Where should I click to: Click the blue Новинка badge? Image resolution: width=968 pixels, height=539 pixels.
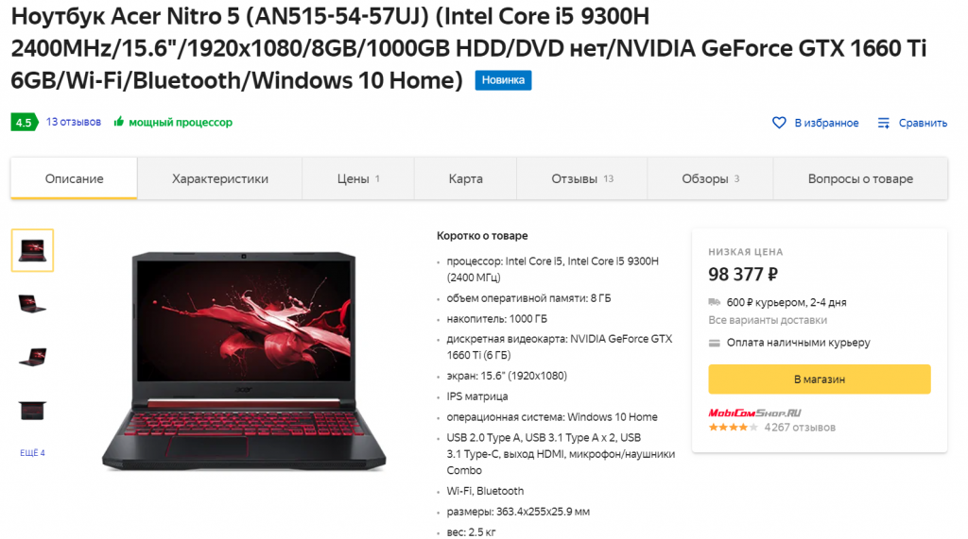coord(503,80)
